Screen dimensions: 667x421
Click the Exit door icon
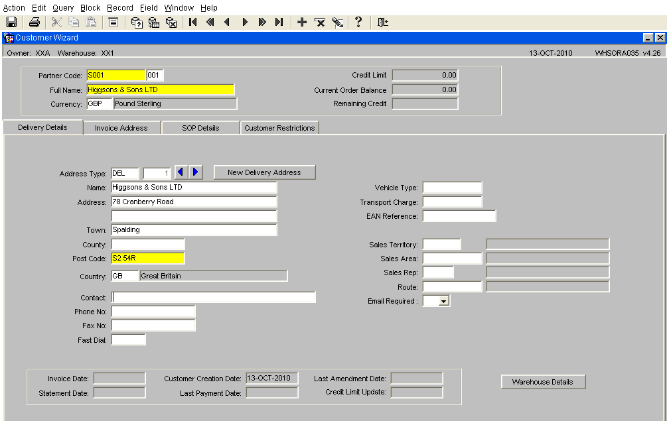[x=382, y=22]
